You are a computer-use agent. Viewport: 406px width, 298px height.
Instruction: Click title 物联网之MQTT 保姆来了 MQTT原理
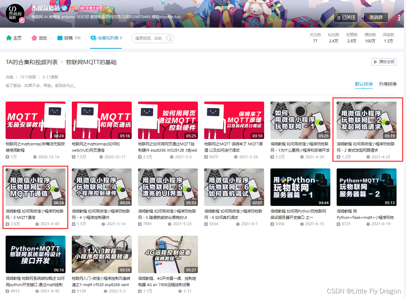(234, 147)
